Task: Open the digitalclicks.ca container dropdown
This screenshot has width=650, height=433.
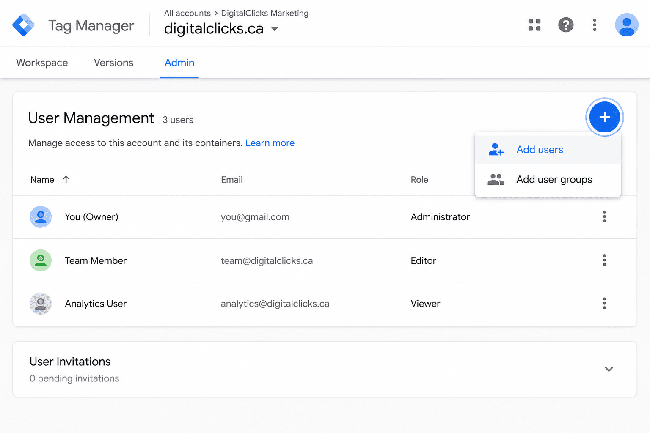Action: point(275,29)
